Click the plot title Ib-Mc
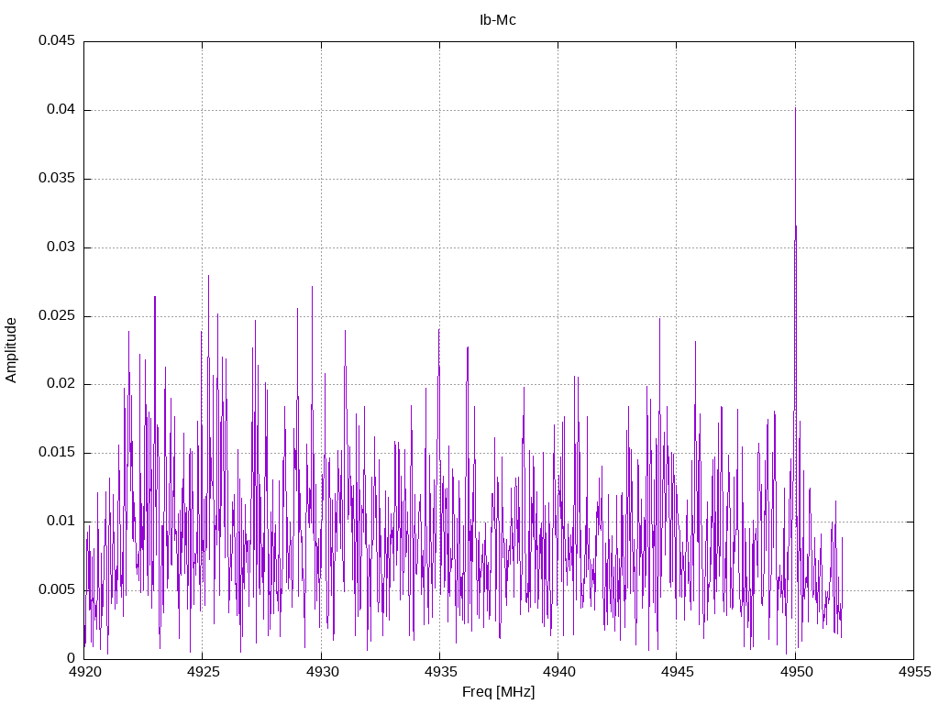Image resolution: width=939 pixels, height=704 pixels. point(498,20)
